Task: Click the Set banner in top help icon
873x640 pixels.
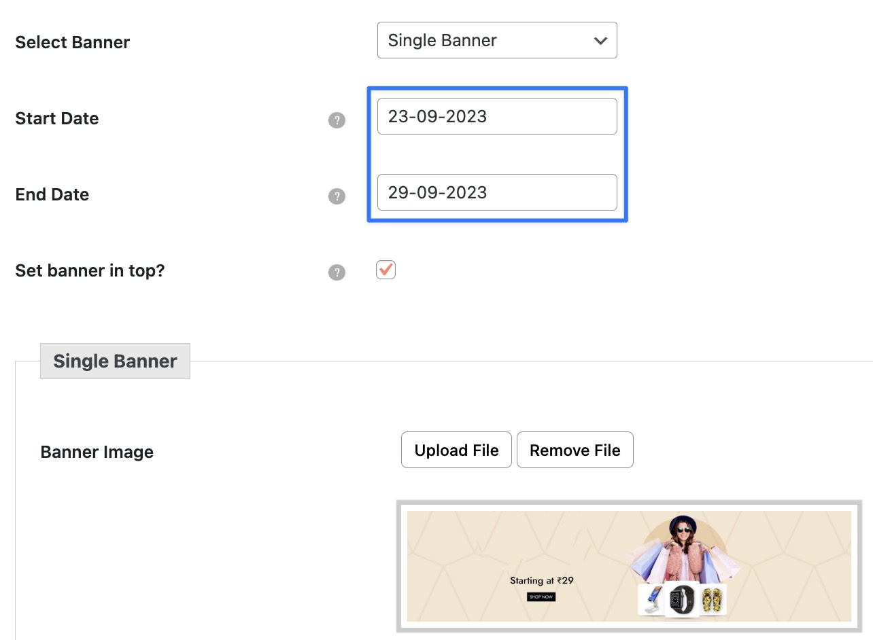Action: (337, 272)
